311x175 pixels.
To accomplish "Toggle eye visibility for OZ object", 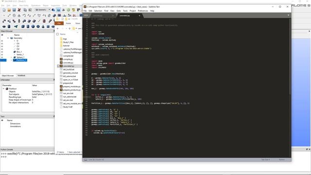I will tap(2, 49).
